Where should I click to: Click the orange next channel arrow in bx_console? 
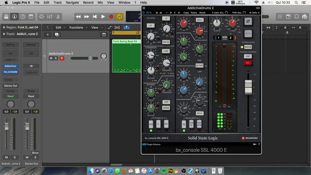(x=235, y=38)
